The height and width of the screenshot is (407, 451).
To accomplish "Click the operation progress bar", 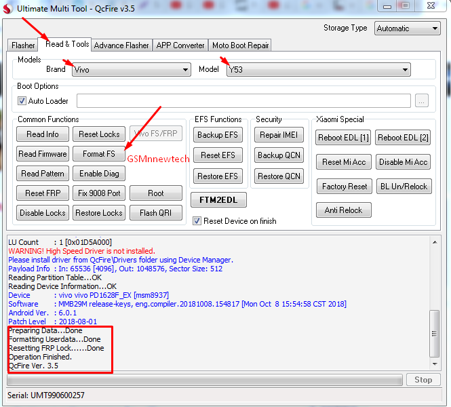I will [205, 381].
